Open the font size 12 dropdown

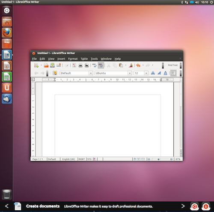coord(146,73)
